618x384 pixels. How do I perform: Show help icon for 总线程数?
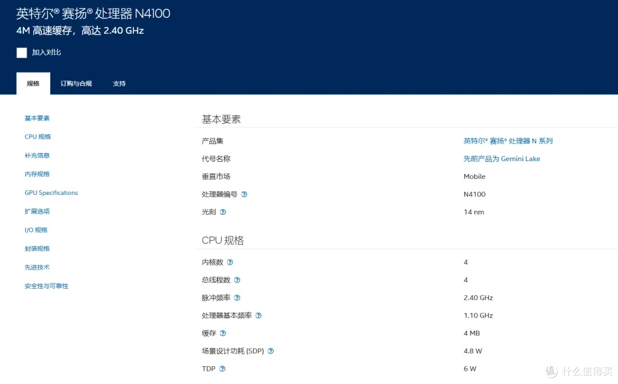[x=237, y=280]
